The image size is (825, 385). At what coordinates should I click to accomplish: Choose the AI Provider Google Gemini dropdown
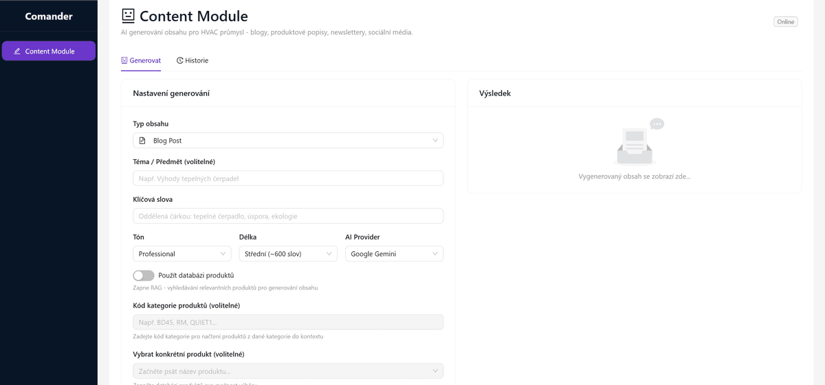click(x=394, y=254)
